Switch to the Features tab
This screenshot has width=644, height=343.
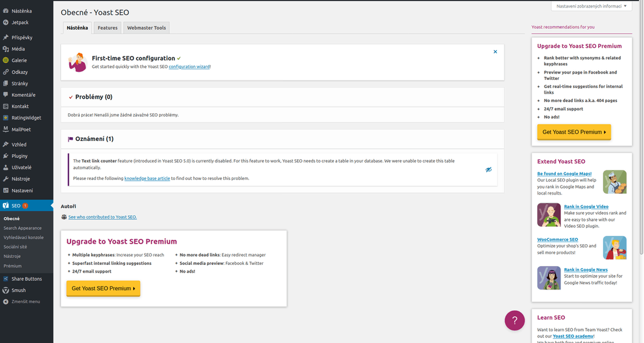point(108,28)
